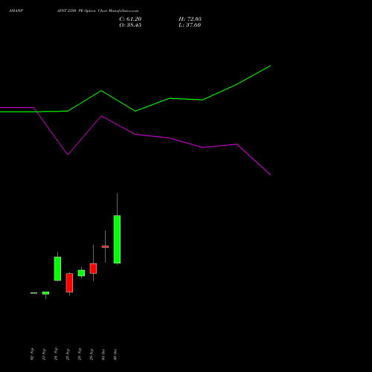Viewport: 372px width, 372px height.
Task: Click the open value 'O: 38.45'
Action: coord(130,25)
